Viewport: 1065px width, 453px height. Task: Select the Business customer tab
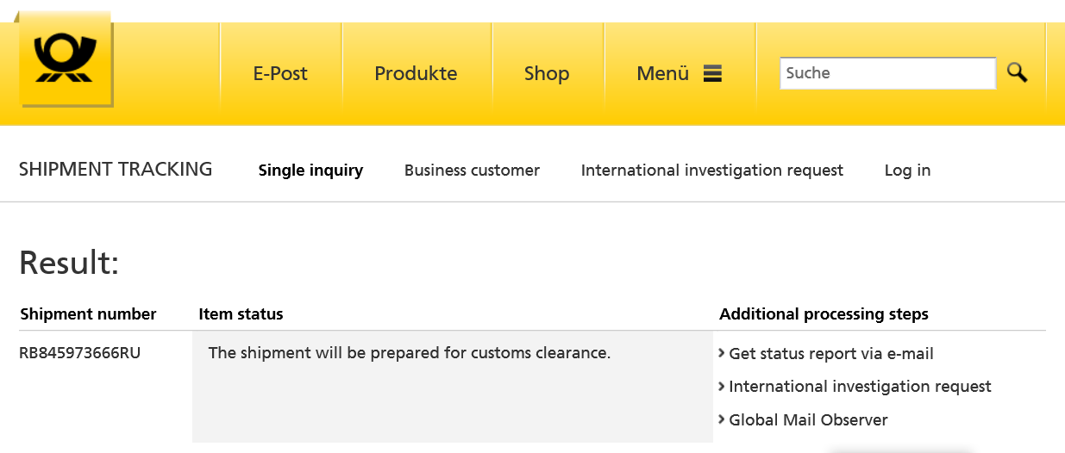click(x=472, y=171)
